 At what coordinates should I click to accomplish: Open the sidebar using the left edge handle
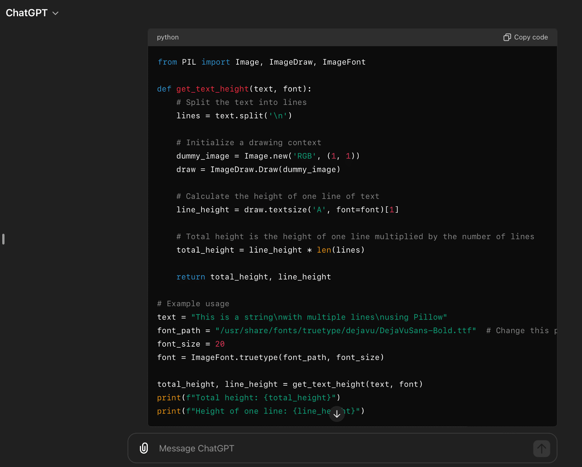coord(3,239)
